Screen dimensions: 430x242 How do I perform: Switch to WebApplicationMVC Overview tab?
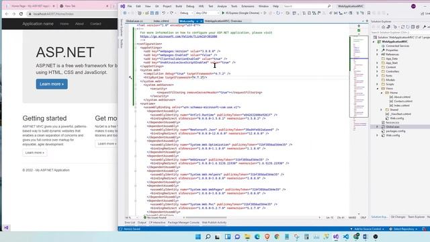click(x=223, y=21)
